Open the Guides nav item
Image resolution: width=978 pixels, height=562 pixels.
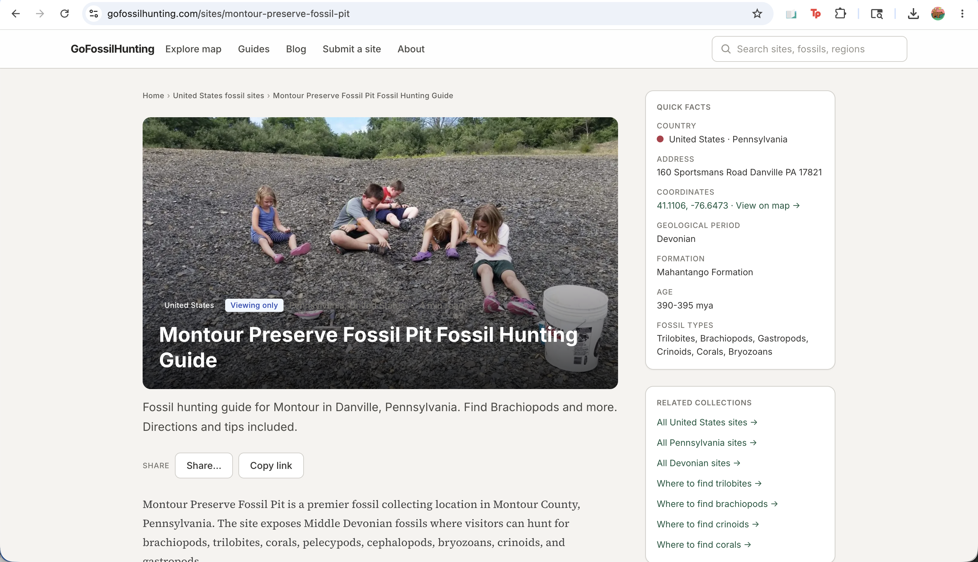click(253, 49)
